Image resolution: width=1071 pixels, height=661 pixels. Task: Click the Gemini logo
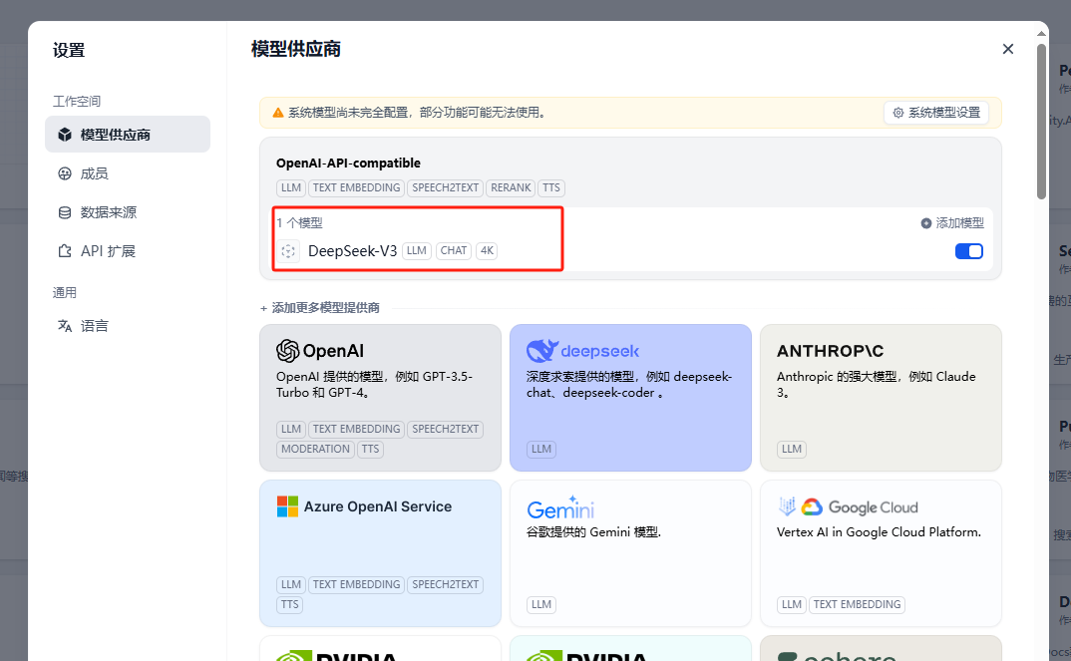click(x=560, y=508)
